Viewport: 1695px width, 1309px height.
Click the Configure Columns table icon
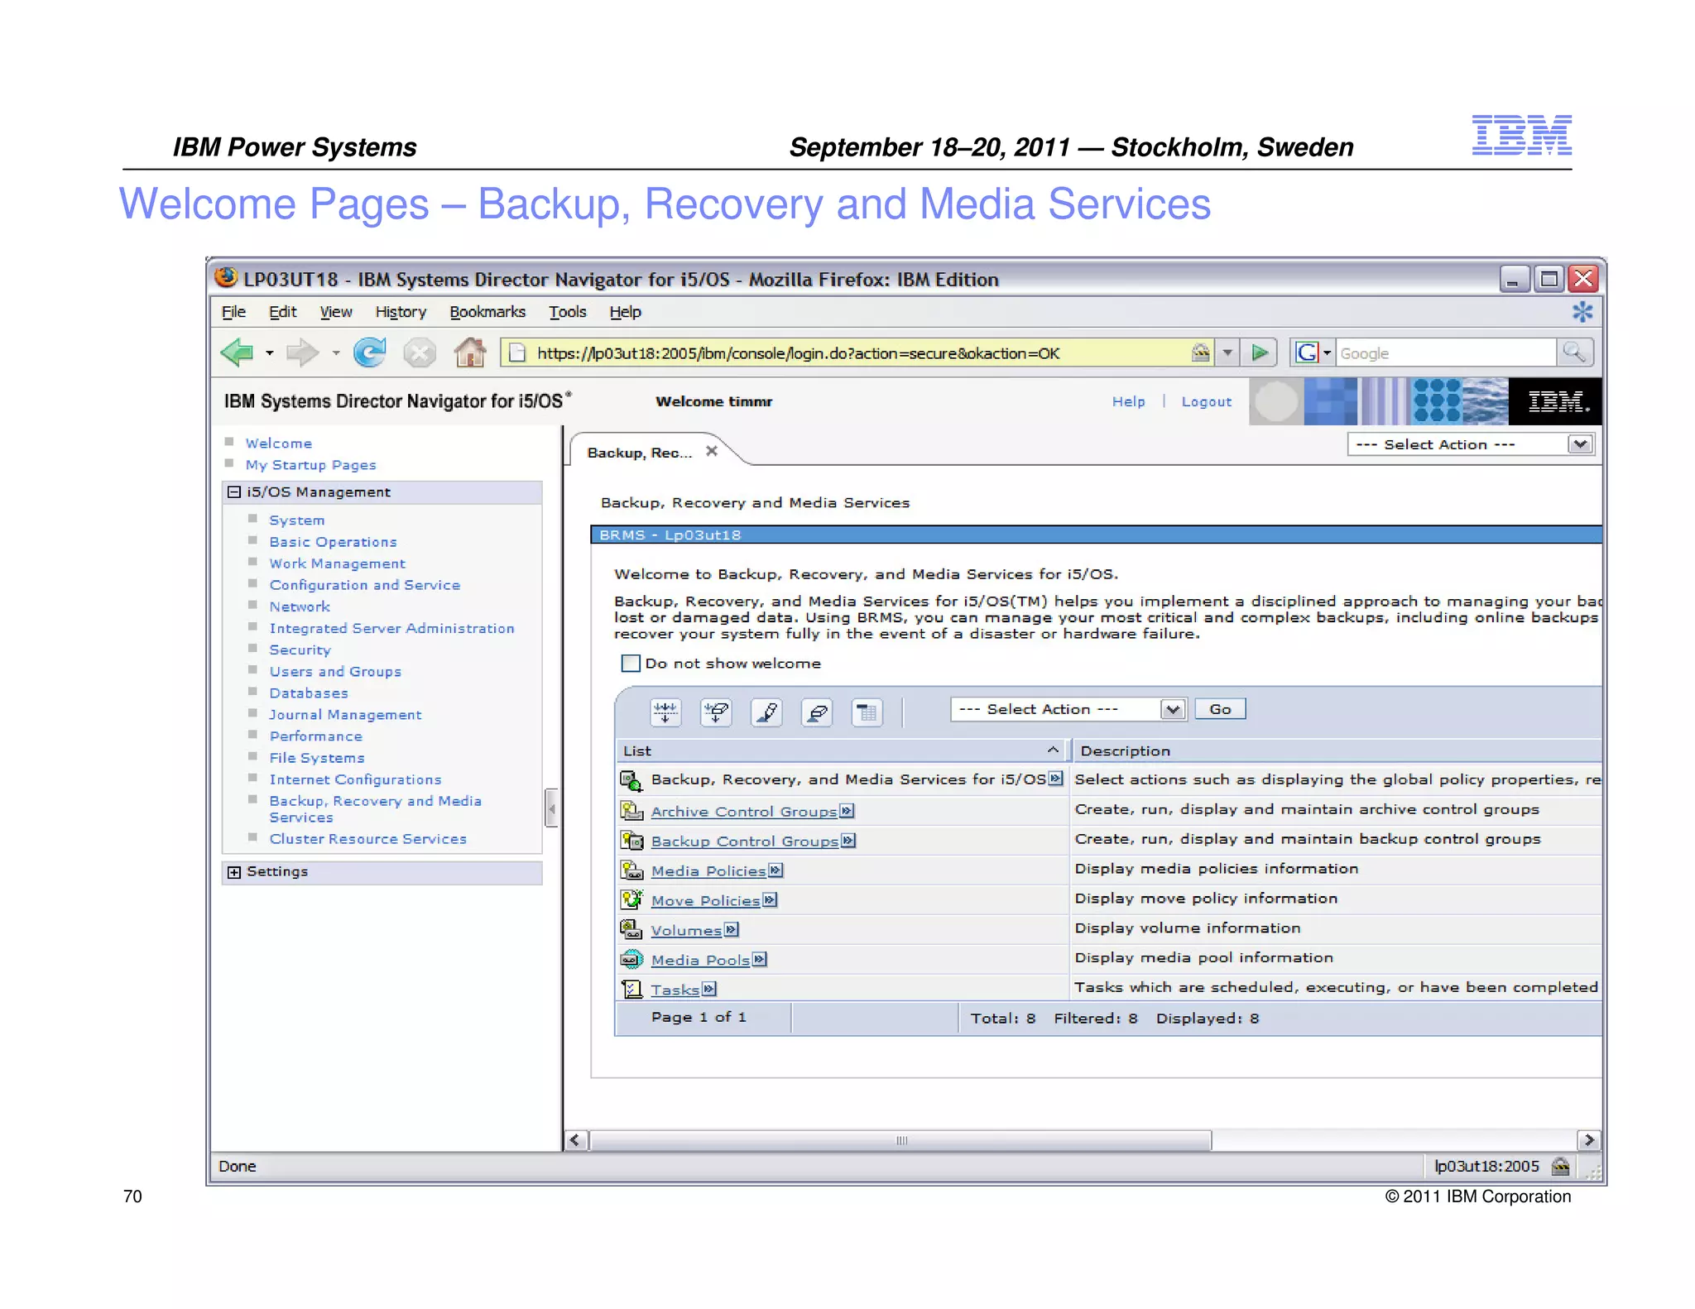click(867, 712)
